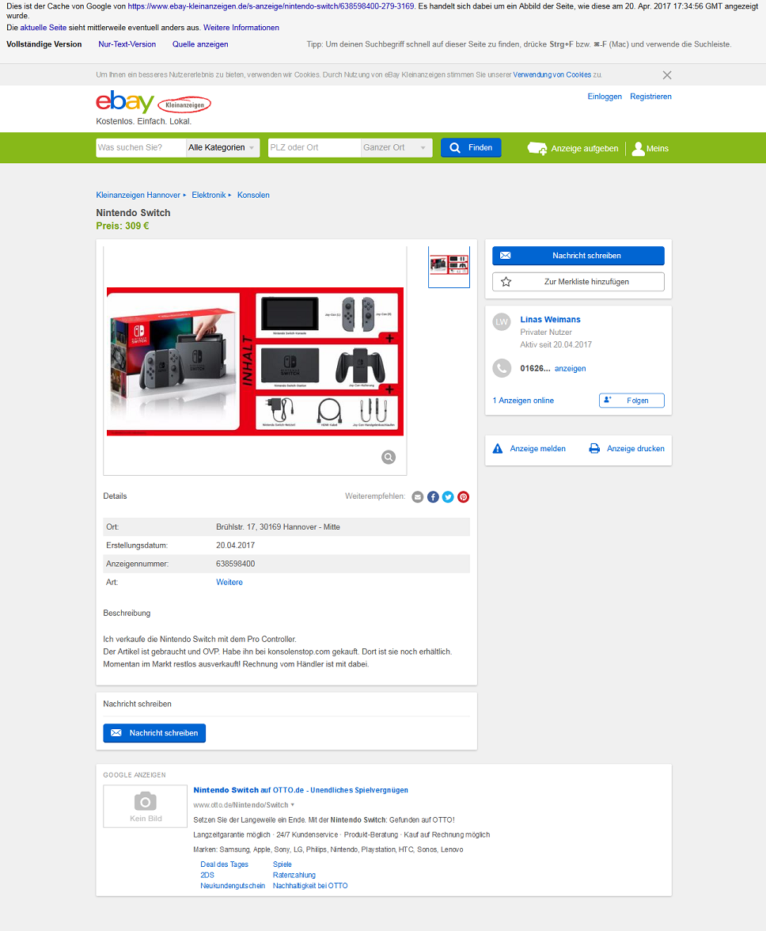Click the Kein Bild camera placeholder
The height and width of the screenshot is (931, 766).
pyautogui.click(x=146, y=806)
